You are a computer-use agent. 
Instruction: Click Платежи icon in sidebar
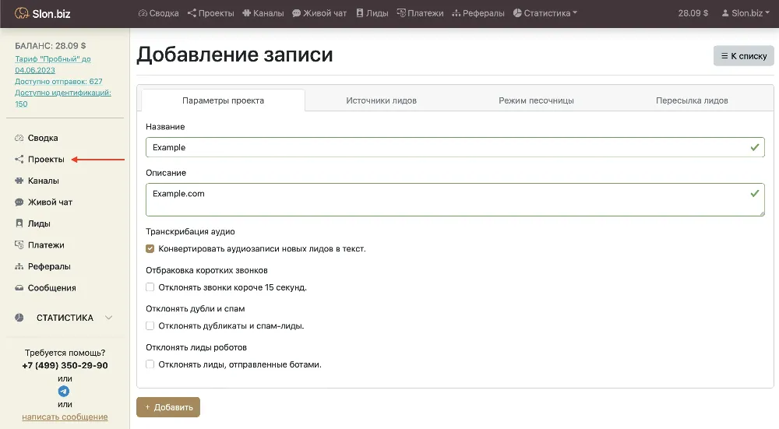pos(19,244)
